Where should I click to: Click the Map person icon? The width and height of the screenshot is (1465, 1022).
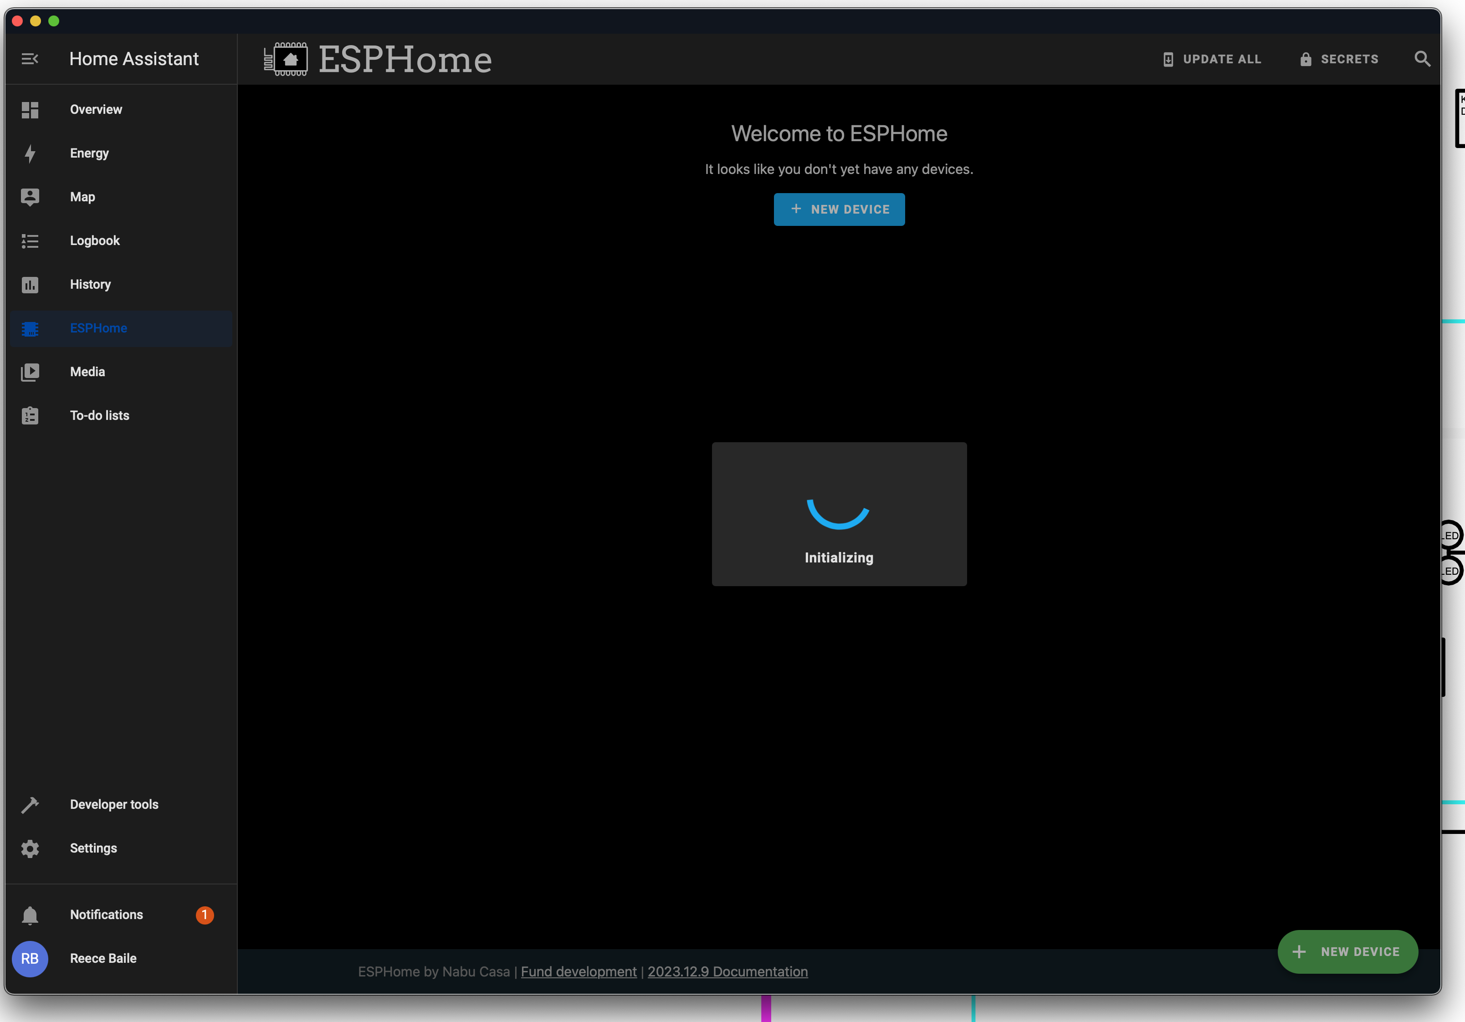point(29,197)
